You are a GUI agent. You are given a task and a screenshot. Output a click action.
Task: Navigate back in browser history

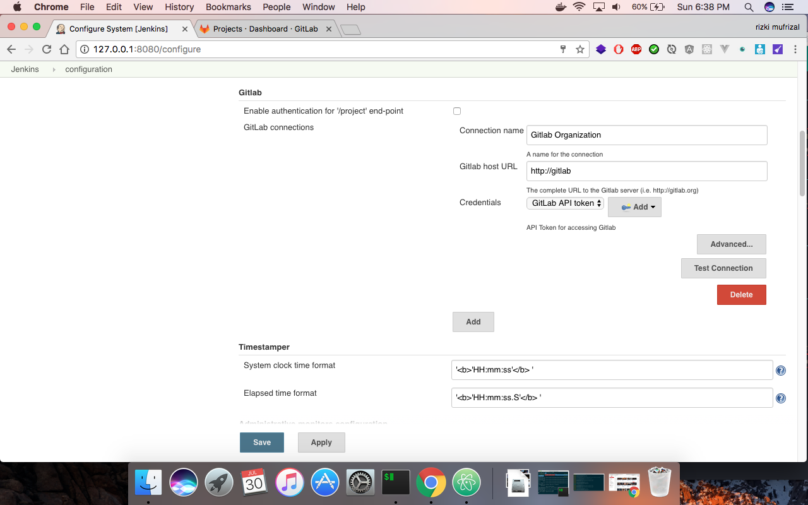click(11, 49)
